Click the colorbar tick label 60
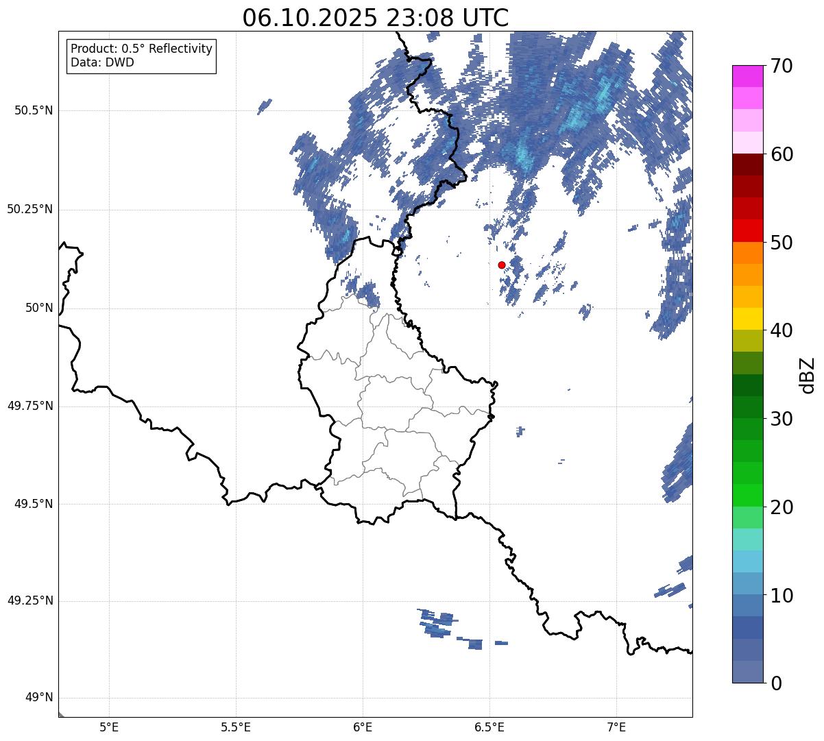824x741 pixels. click(781, 154)
